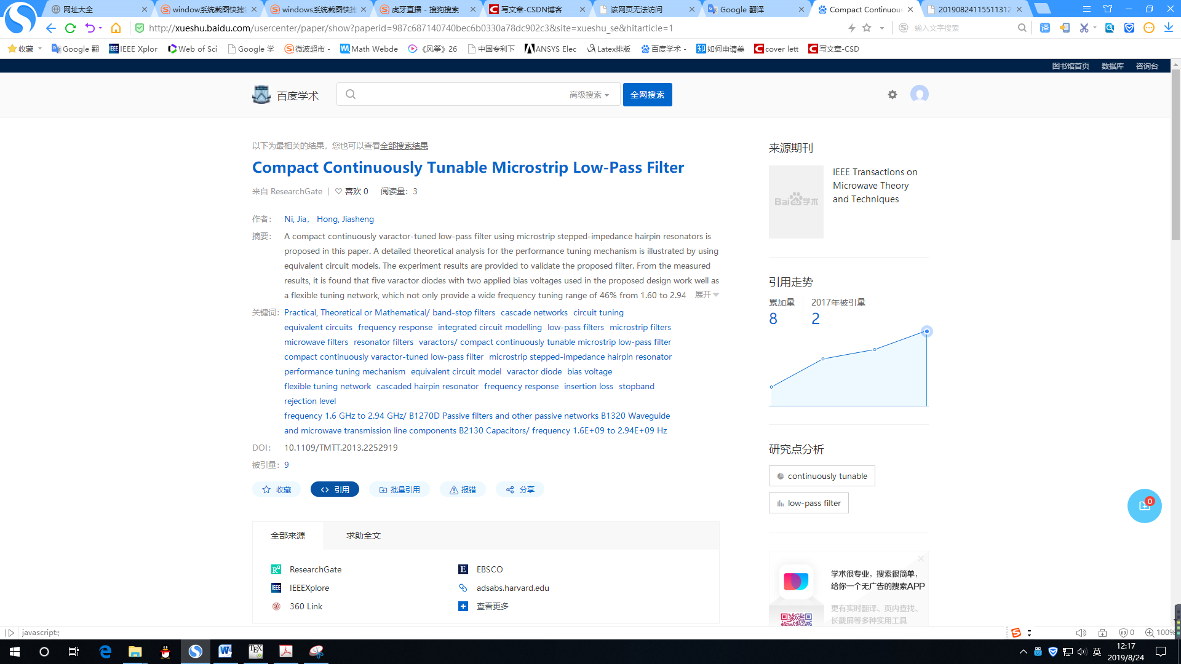
Task: Click the browser refresh icon
Action: coord(70,28)
